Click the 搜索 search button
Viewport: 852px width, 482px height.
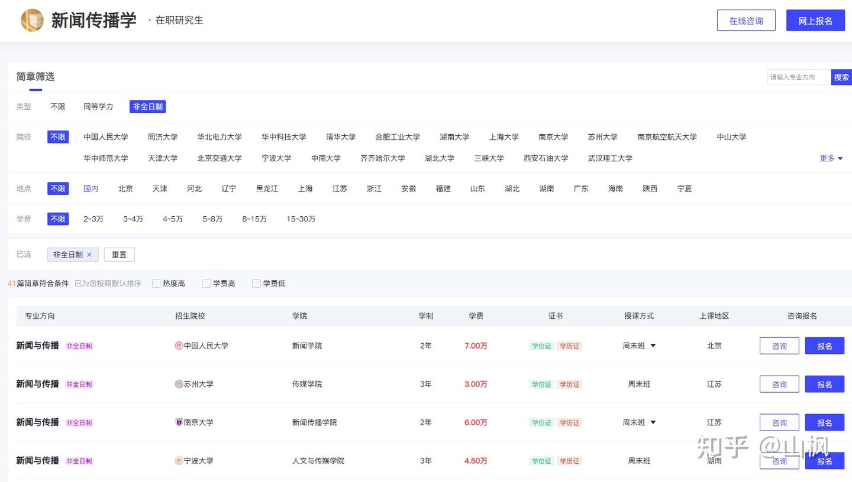841,77
